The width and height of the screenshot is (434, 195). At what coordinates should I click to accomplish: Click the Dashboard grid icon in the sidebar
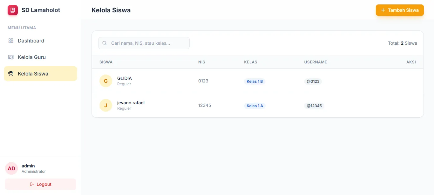(x=11, y=41)
